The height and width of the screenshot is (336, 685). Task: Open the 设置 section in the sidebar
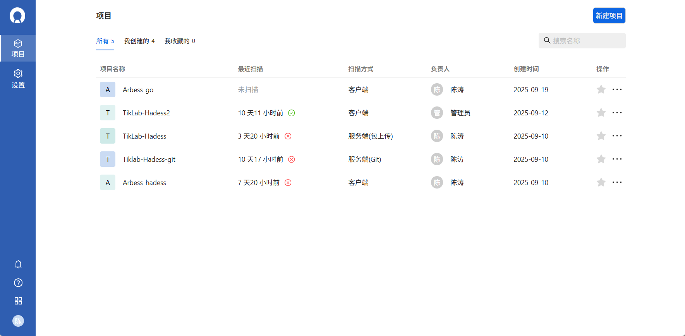pos(18,79)
